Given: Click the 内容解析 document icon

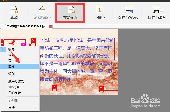Looking at the screenshot, I should [x=71, y=10].
